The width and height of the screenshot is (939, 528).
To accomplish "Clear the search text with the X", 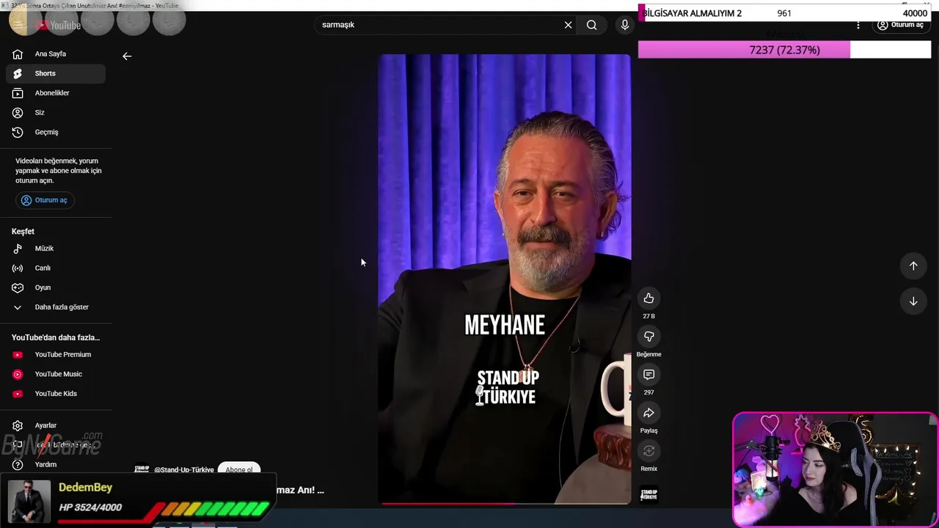I will tap(568, 25).
